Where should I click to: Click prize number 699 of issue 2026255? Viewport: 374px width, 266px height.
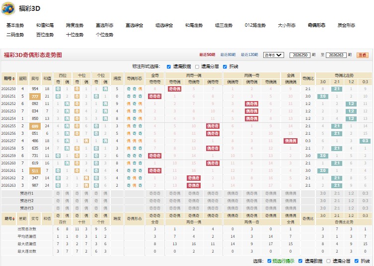point(35,126)
